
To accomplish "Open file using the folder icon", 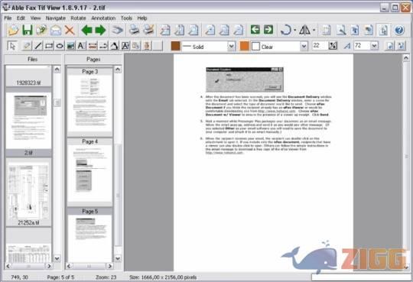I will (13, 30).
